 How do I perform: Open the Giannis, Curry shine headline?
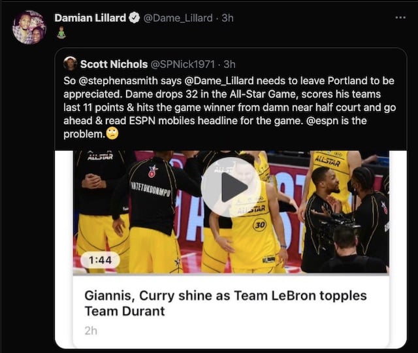pyautogui.click(x=225, y=303)
